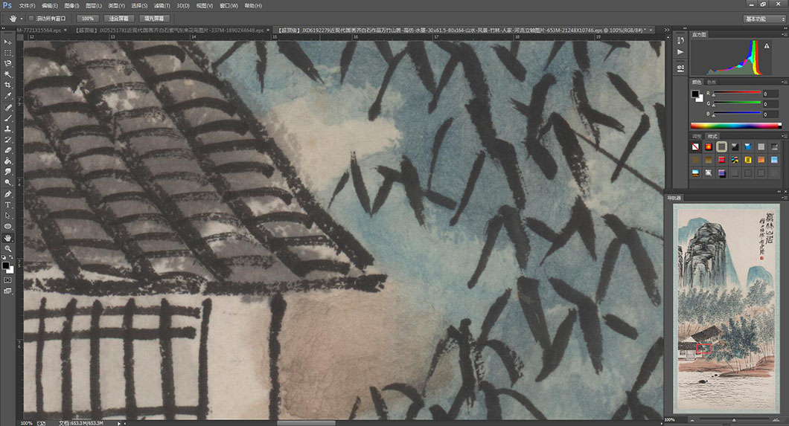Click the 100% zoom button
Viewport: 789px width, 426px height.
[x=88, y=19]
